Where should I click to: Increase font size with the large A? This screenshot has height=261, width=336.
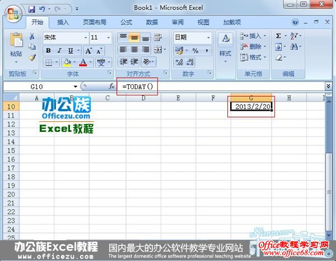pos(88,51)
